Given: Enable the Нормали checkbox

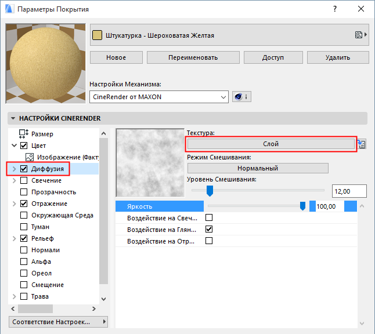Looking at the screenshot, I should coord(24,250).
